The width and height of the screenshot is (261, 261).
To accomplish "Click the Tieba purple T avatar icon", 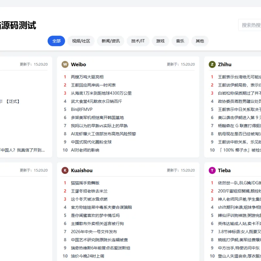I will click(x=212, y=170).
